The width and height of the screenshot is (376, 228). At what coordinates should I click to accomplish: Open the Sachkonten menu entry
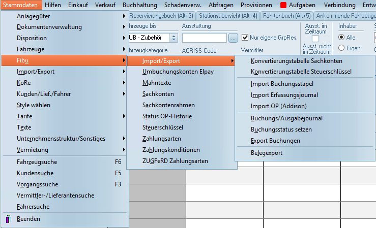pos(158,94)
